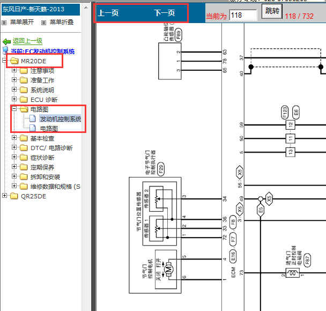Viewport: 326px width, 311px height.
Task: Click the 跳转 jump button
Action: click(x=272, y=11)
